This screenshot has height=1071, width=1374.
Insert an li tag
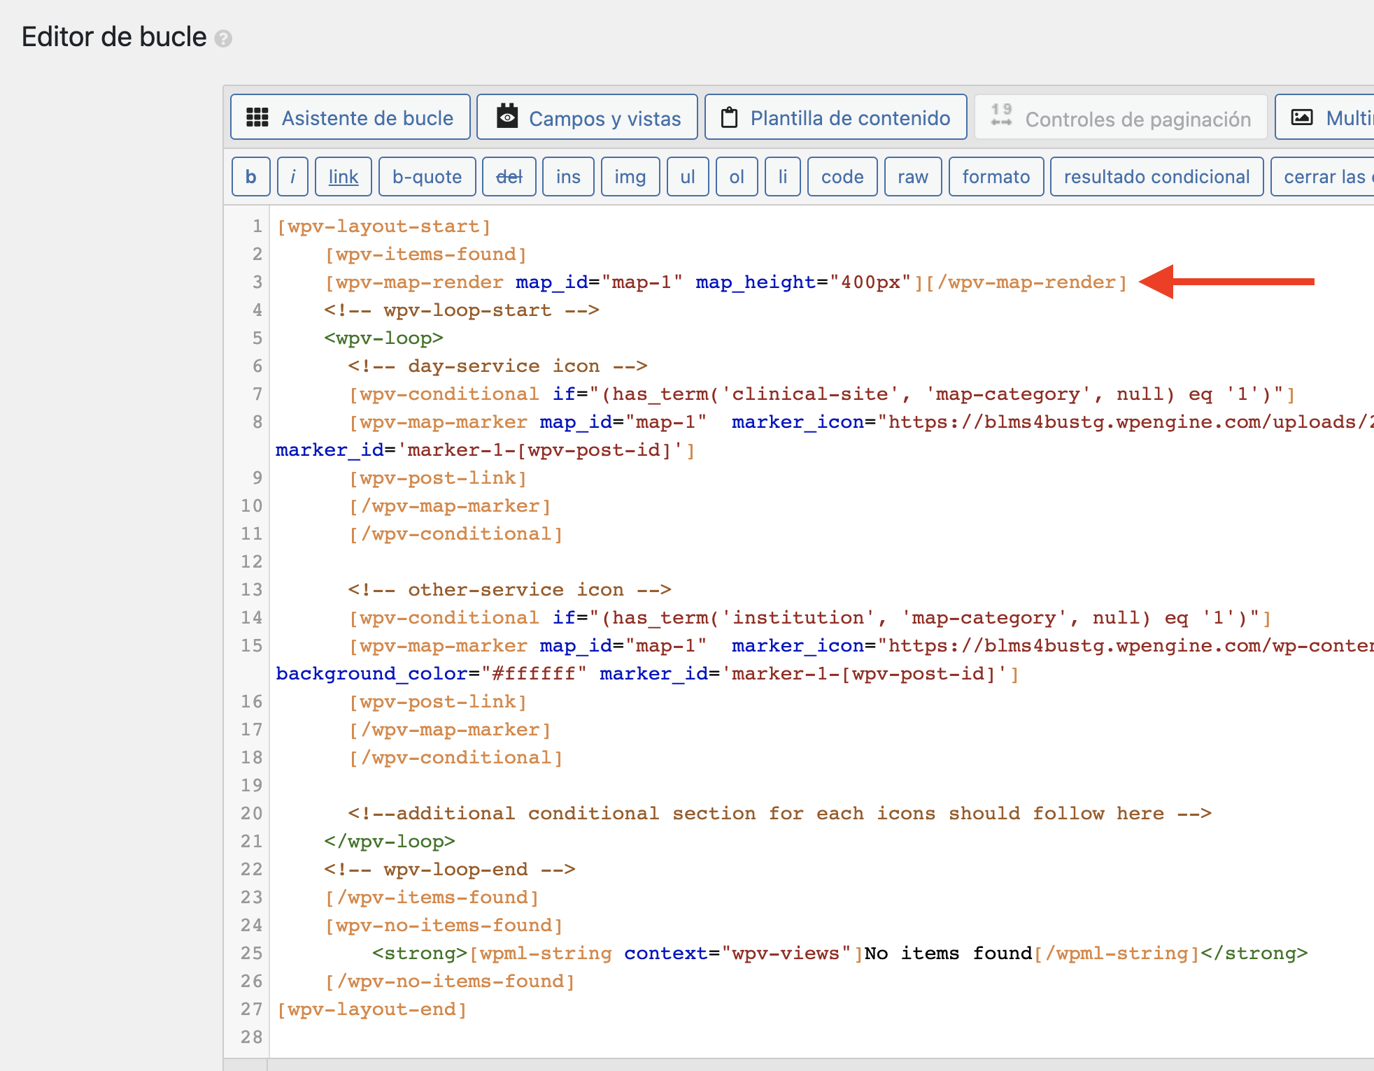(783, 177)
